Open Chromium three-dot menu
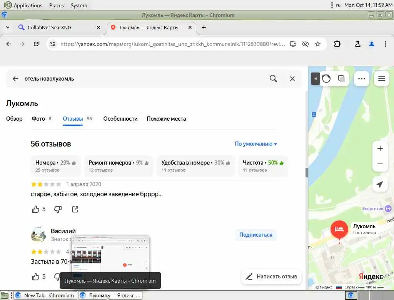The height and width of the screenshot is (300, 394). pos(386,44)
